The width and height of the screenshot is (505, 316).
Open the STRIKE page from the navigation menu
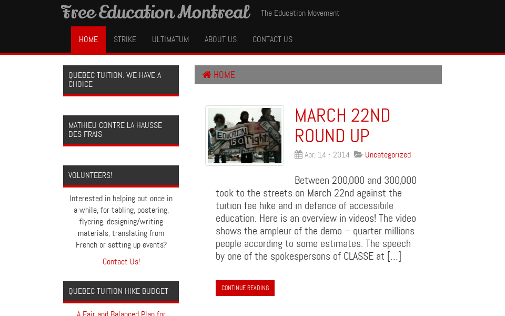125,39
